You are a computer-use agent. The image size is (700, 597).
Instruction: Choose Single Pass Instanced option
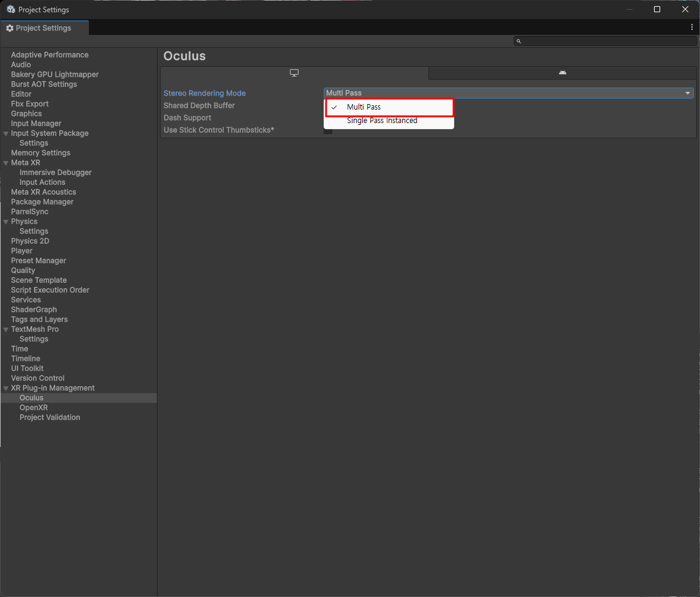389,121
